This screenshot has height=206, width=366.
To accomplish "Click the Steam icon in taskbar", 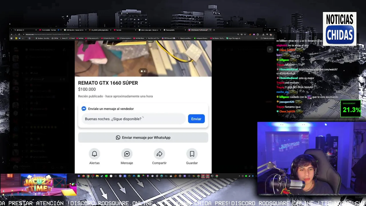I will (x=102, y=176).
